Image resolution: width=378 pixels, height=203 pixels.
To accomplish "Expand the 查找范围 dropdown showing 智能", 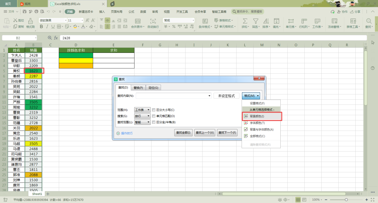I will [x=142, y=122].
